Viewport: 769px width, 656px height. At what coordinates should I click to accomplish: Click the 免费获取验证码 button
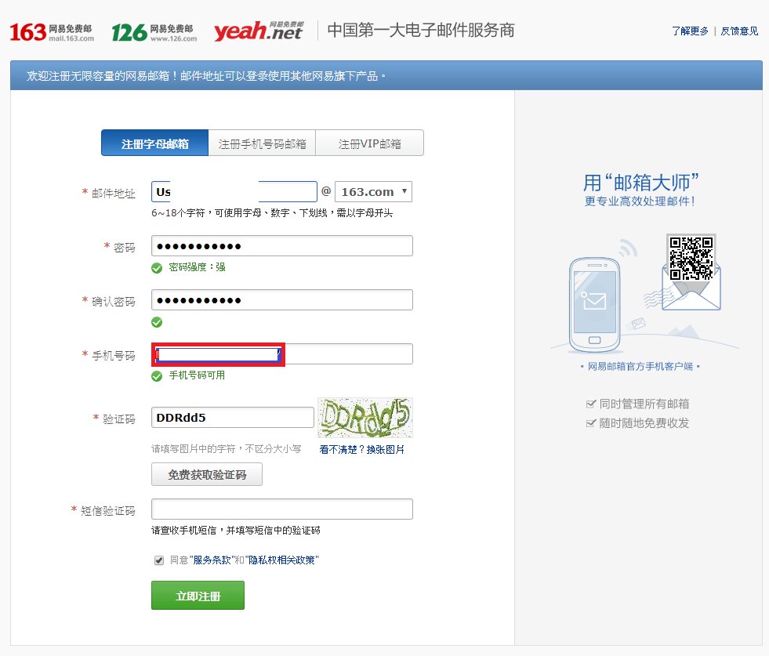coord(207,474)
